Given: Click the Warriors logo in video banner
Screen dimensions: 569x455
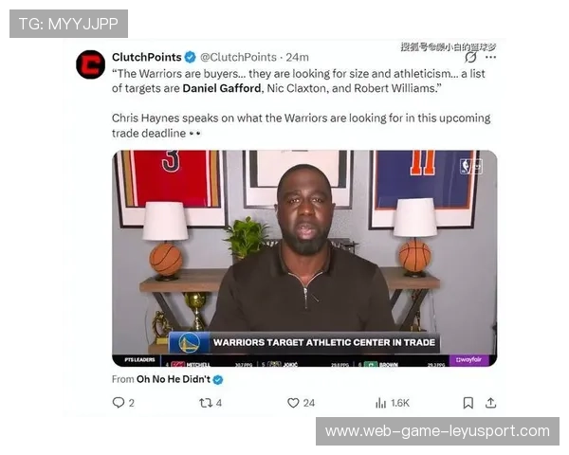Looking at the screenshot, I should click(x=189, y=343).
